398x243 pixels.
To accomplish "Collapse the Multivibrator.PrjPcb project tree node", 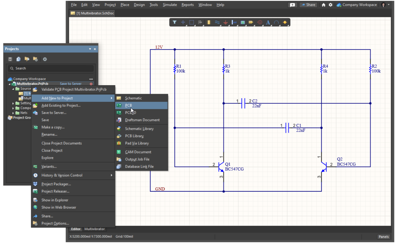I will point(10,84).
